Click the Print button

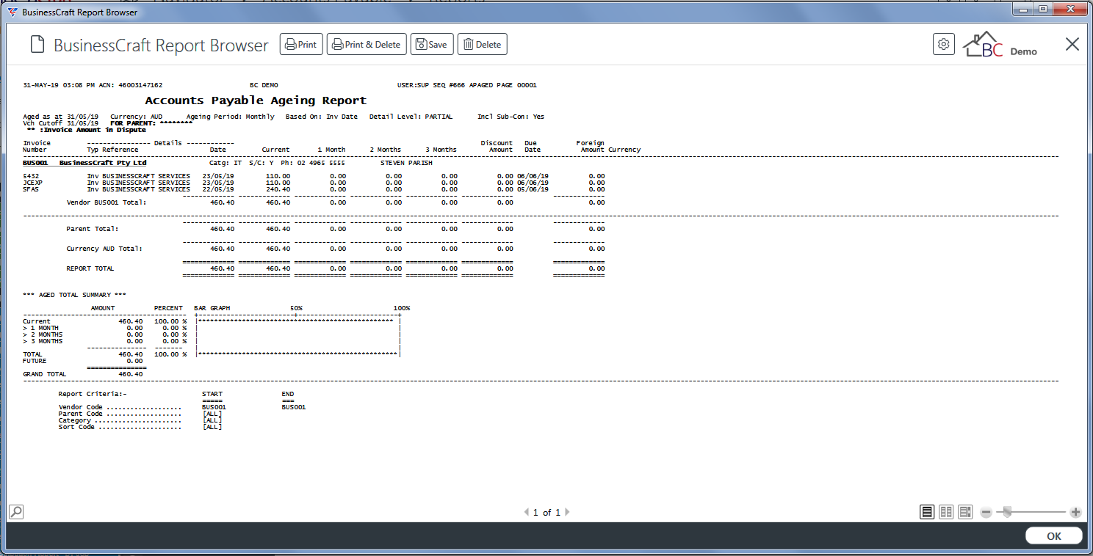click(301, 45)
